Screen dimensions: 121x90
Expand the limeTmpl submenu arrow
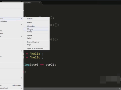point(22,88)
